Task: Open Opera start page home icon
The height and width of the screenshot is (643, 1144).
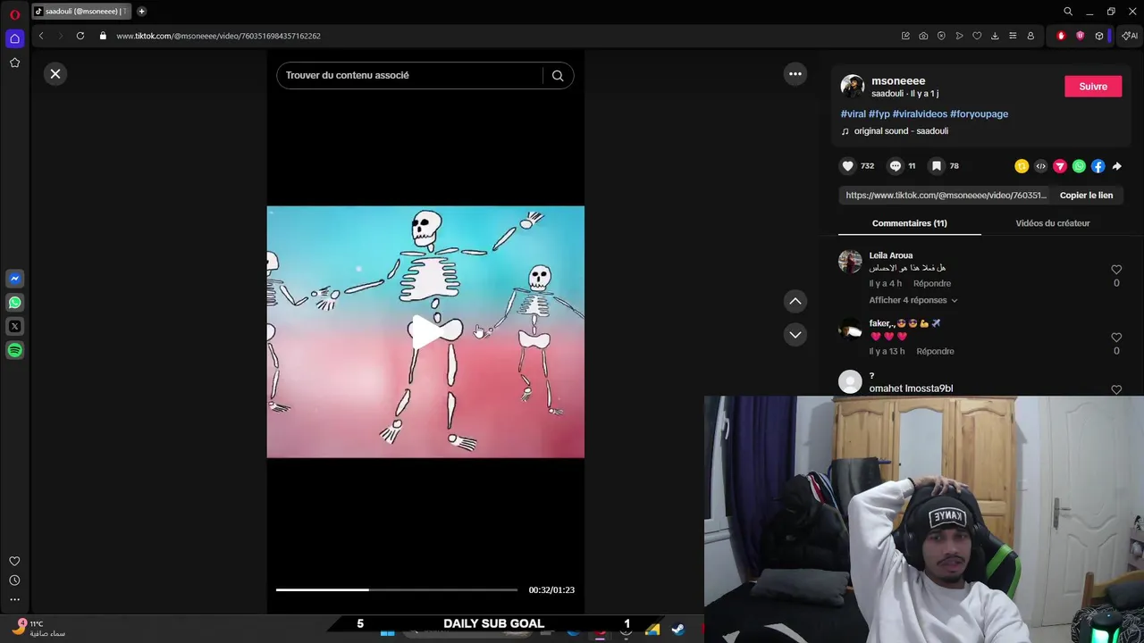Action: click(x=14, y=38)
